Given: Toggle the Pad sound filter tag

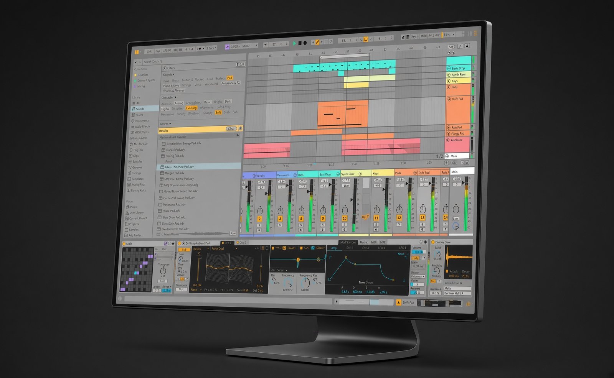Looking at the screenshot, I should (x=229, y=78).
